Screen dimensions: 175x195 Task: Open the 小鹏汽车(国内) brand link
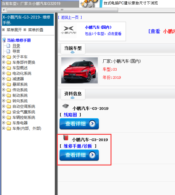point(98,27)
